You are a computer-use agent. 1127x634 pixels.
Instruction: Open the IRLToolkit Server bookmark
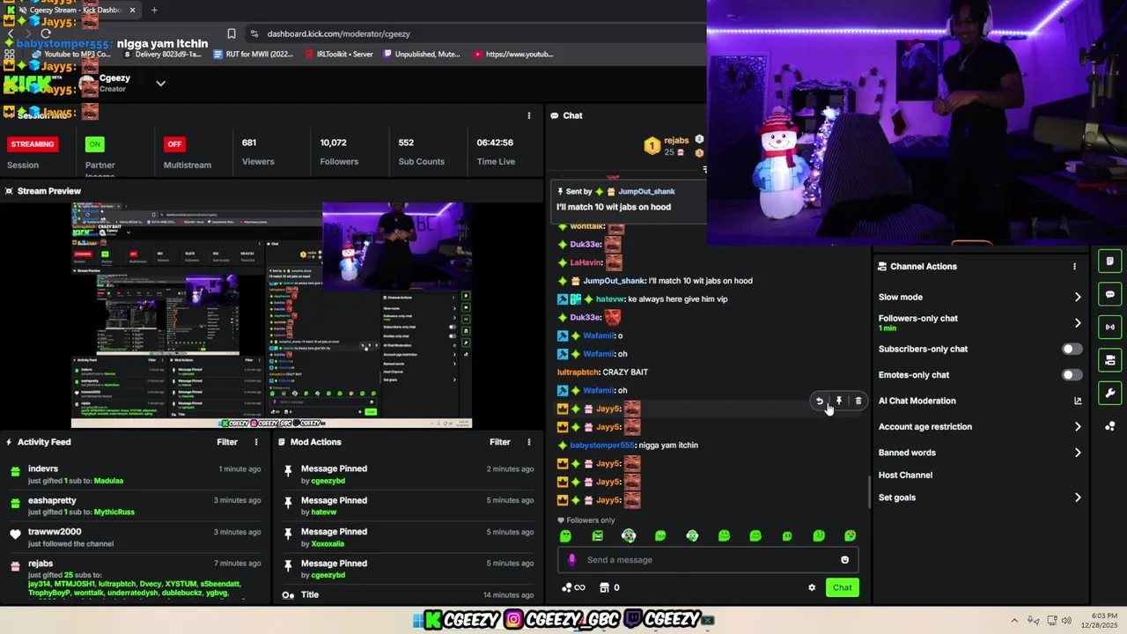coord(339,54)
